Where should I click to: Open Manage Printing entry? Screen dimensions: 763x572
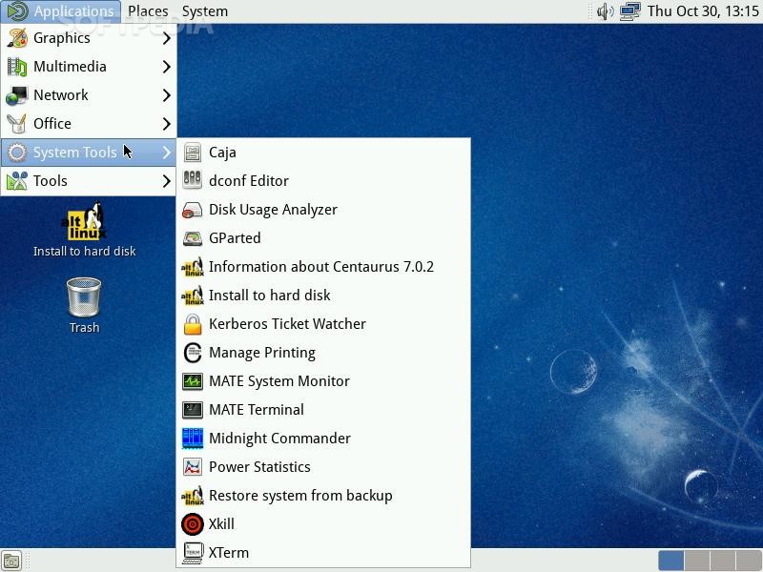click(x=323, y=353)
